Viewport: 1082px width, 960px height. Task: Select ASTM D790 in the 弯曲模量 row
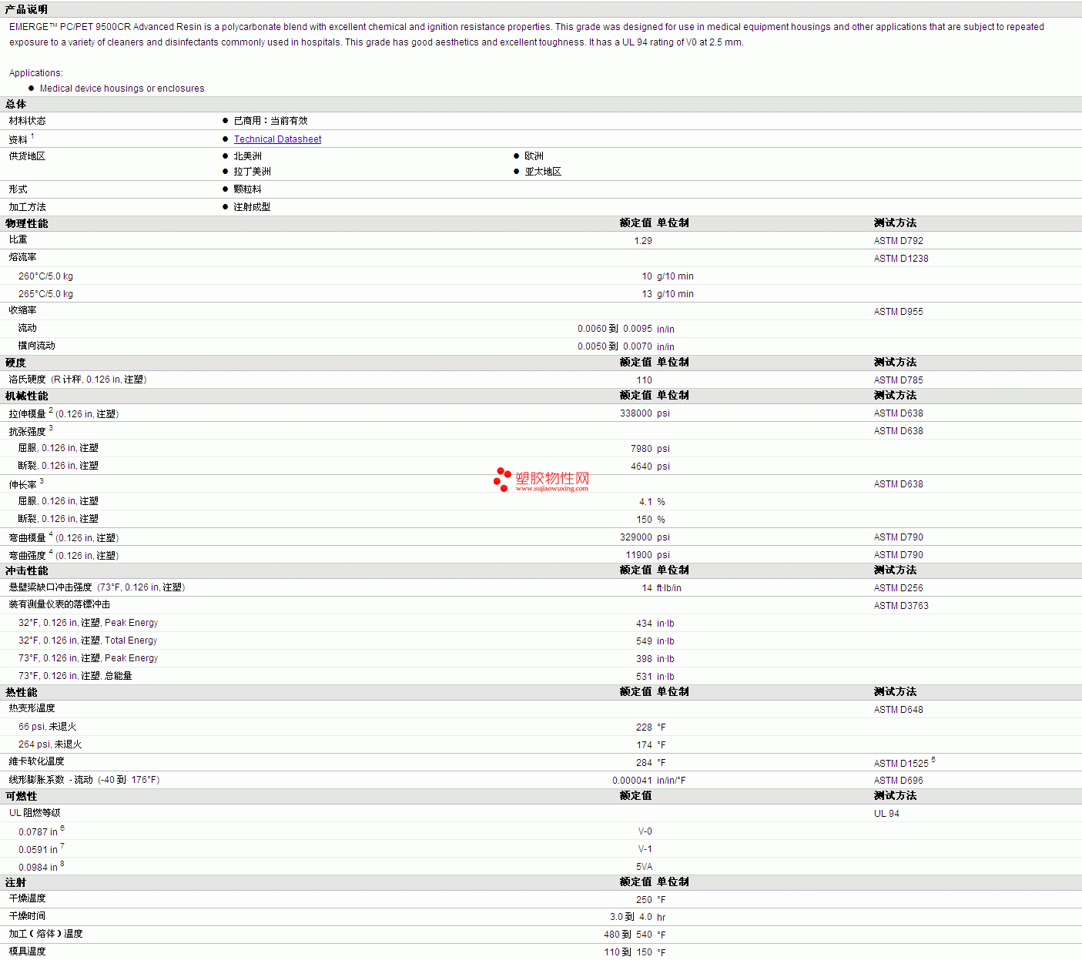point(898,537)
